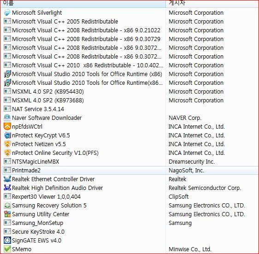The height and width of the screenshot is (254, 259).
Task: Click the NAT Service 3.5.4.14 icon
Action: [x=7, y=109]
